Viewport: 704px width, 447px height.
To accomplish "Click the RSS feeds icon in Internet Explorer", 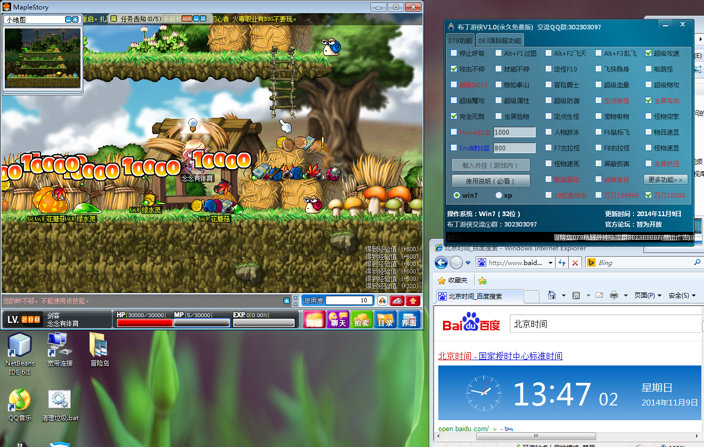I will 576,296.
